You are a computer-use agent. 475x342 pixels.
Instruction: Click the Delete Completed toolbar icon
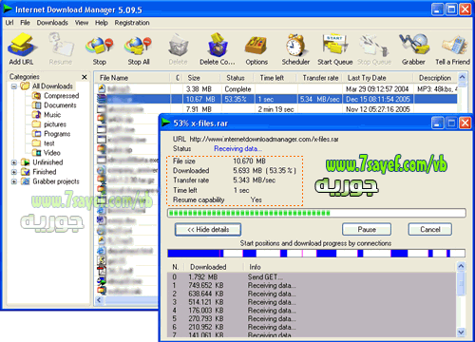(x=218, y=48)
